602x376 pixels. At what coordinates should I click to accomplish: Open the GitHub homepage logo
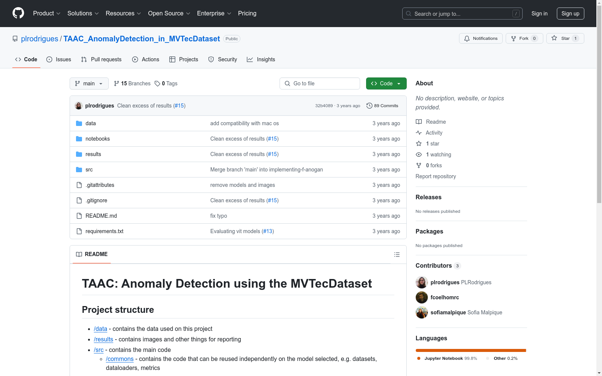point(18,13)
